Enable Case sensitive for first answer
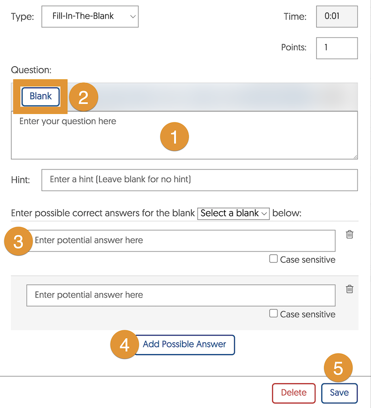The width and height of the screenshot is (371, 408). pos(274,259)
